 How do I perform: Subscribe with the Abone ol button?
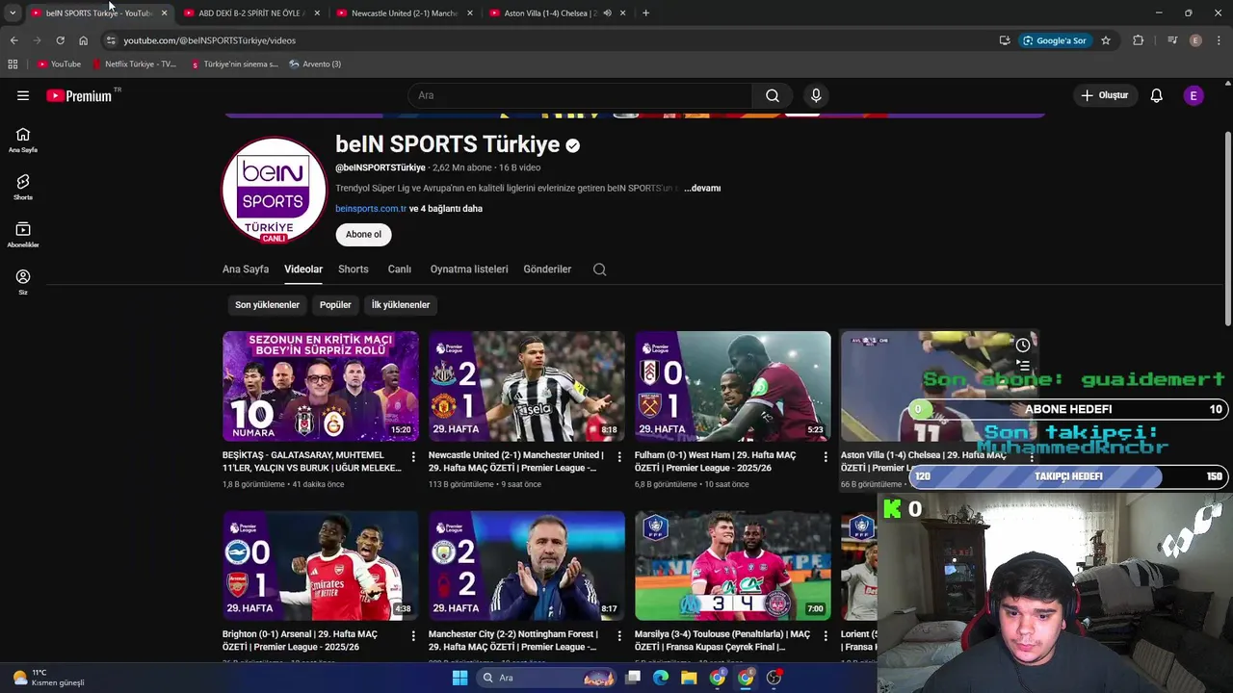(x=363, y=235)
